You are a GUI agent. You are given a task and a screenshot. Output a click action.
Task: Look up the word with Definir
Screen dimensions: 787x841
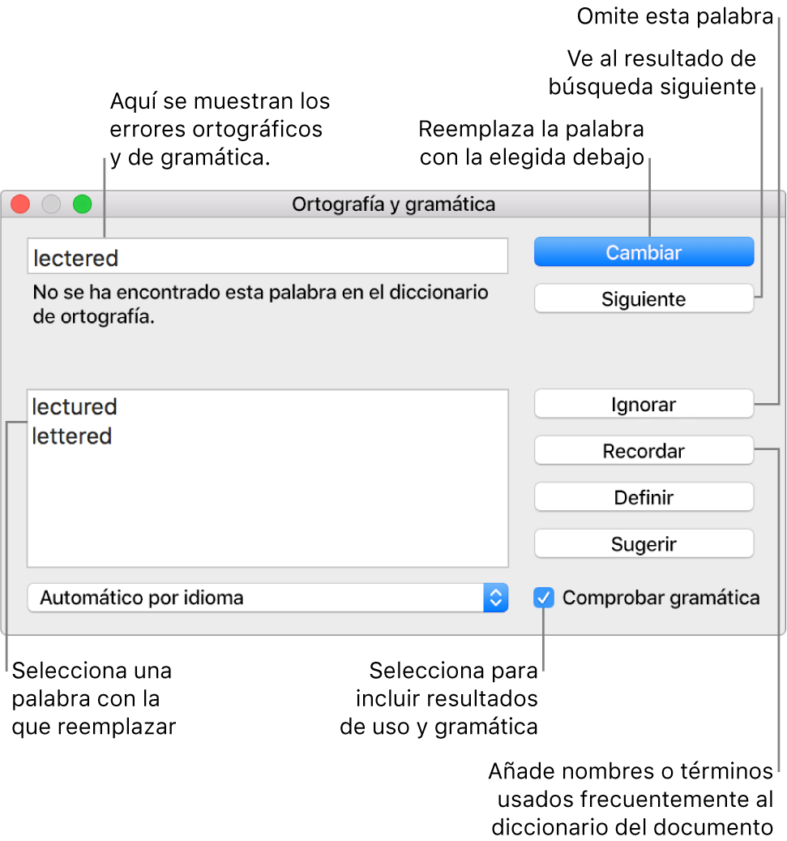(644, 497)
